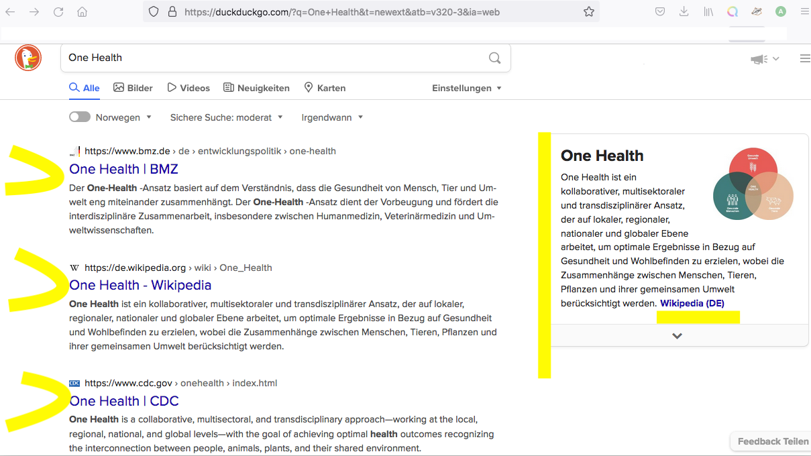The image size is (811, 456).
Task: Reload the current page
Action: coord(58,11)
